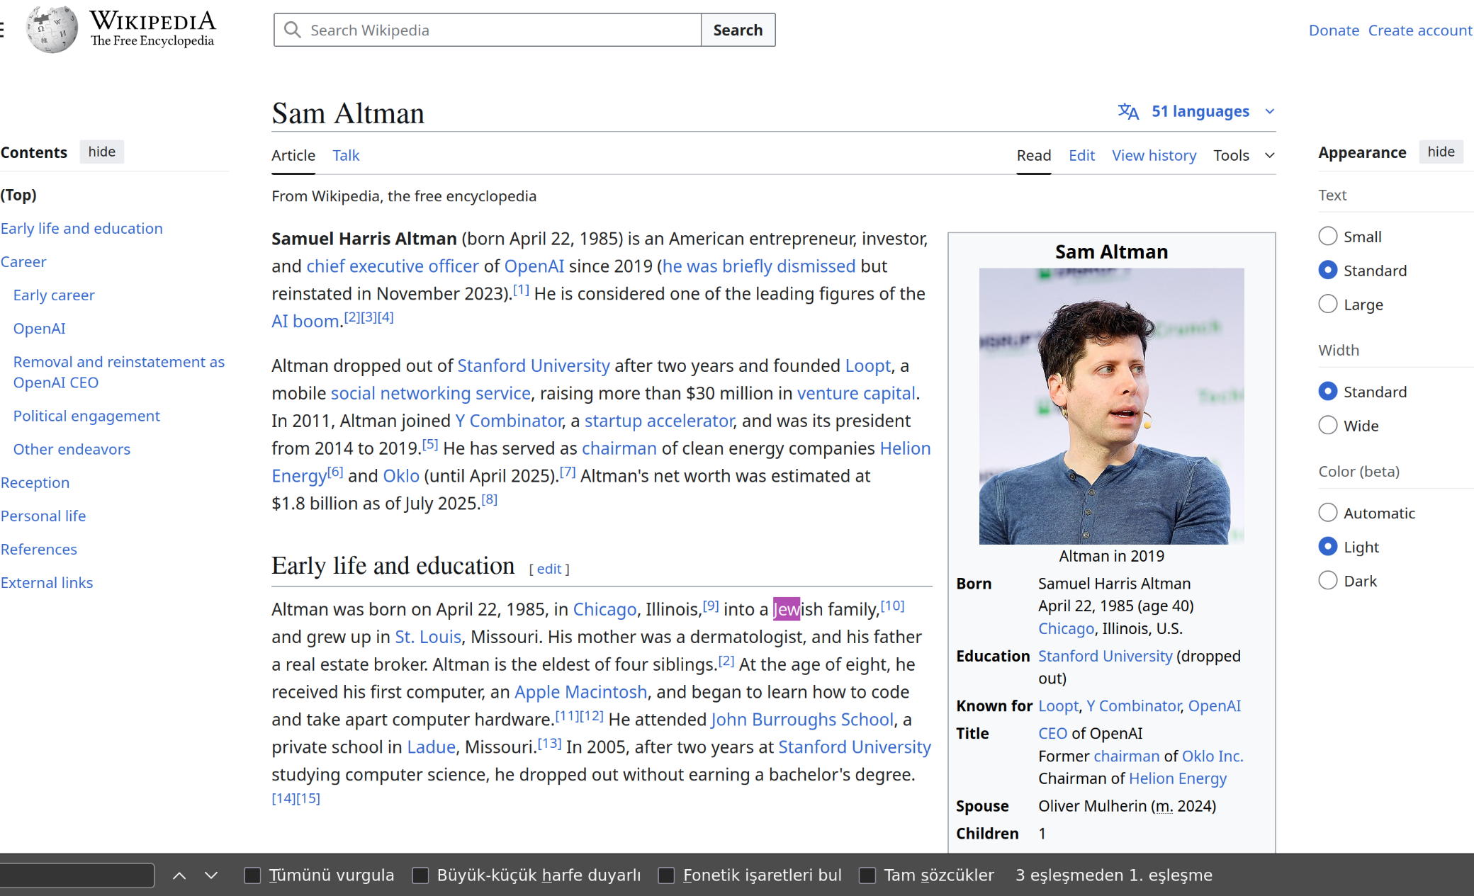This screenshot has height=896, width=1474.
Task: Click the Donate link
Action: click(1334, 30)
